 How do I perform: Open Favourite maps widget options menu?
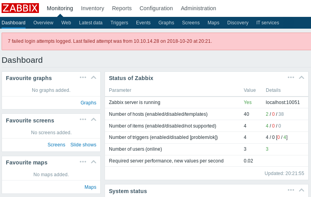[x=83, y=162]
